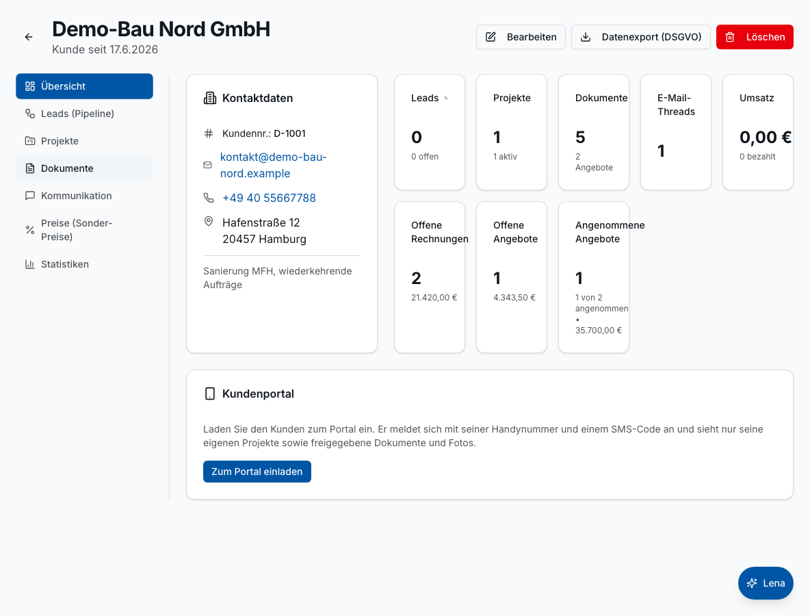Open the Dokumente stat card

pyautogui.click(x=594, y=132)
